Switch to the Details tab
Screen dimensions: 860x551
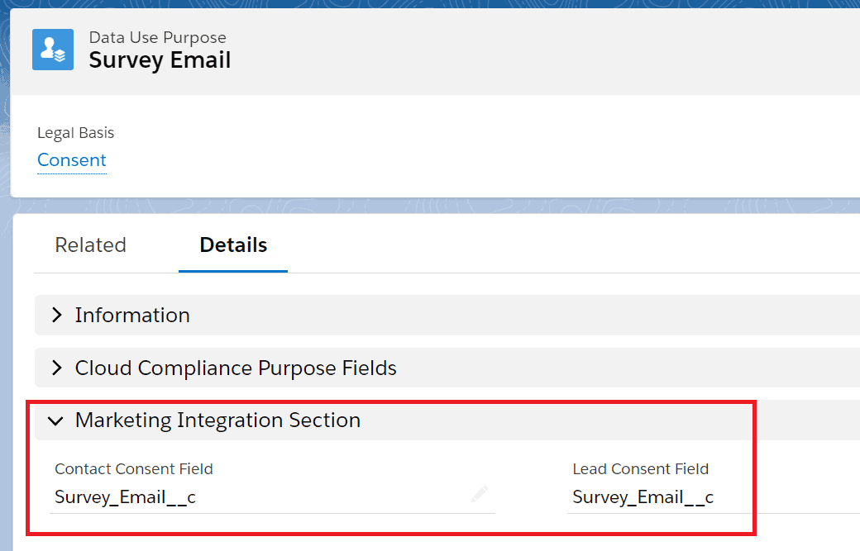pos(232,245)
